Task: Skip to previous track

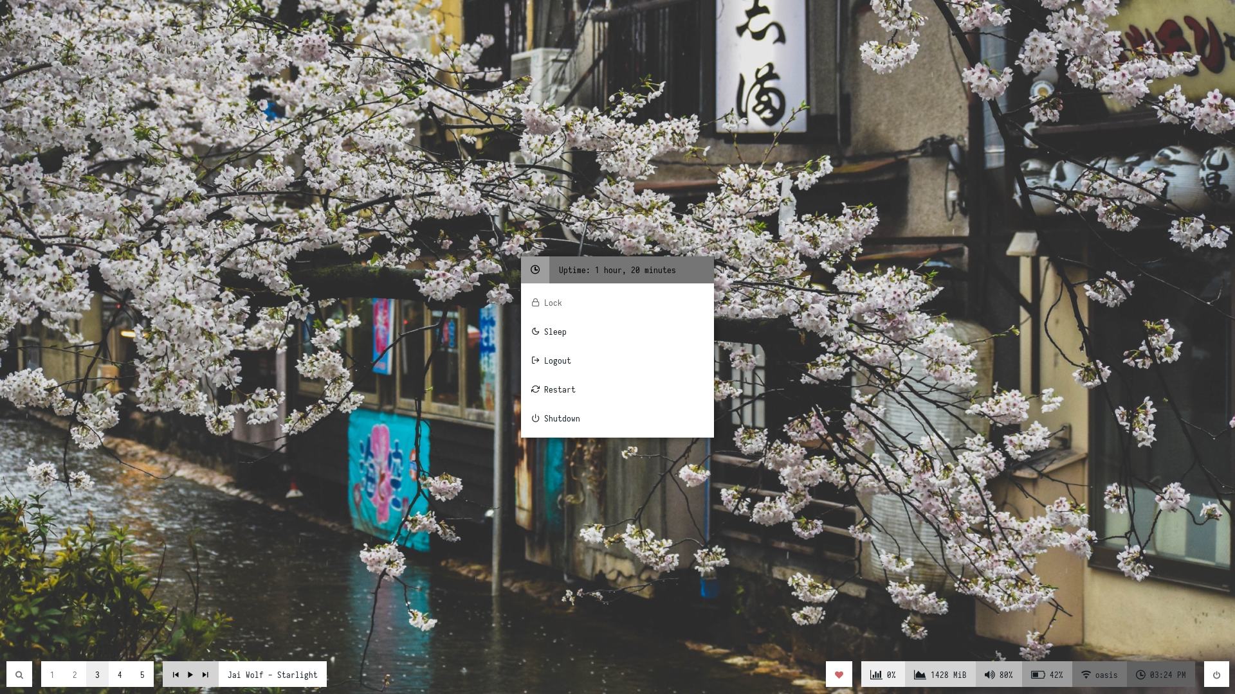Action: coord(176,675)
